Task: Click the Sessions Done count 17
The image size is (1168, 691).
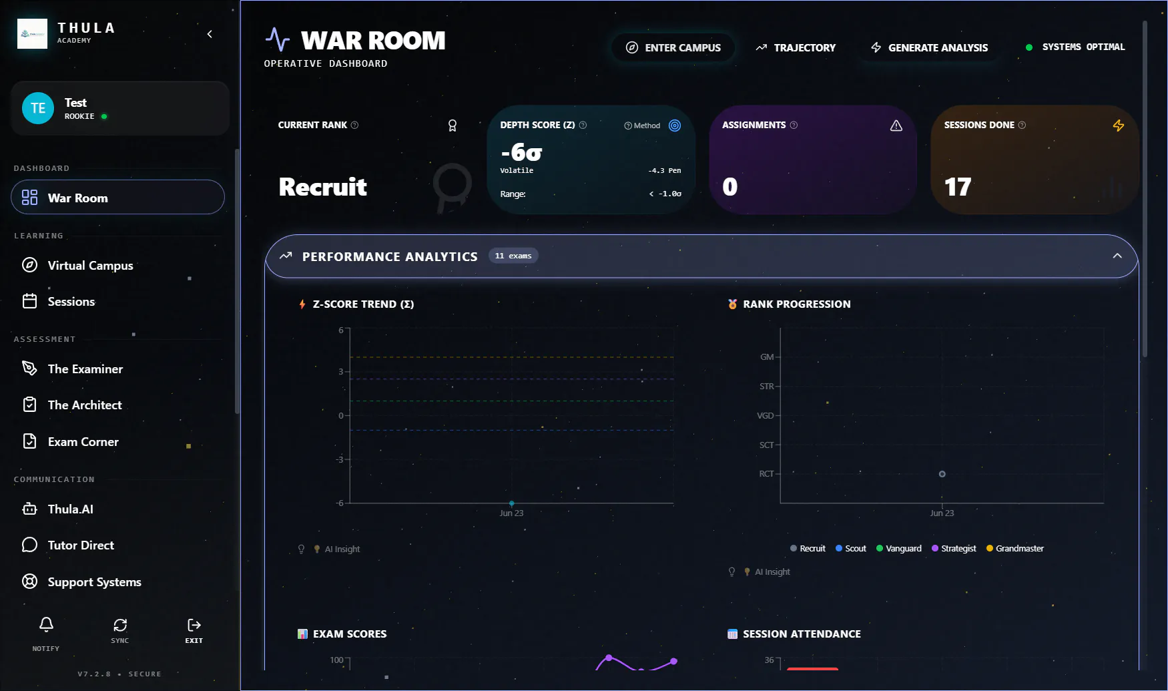Action: (958, 186)
